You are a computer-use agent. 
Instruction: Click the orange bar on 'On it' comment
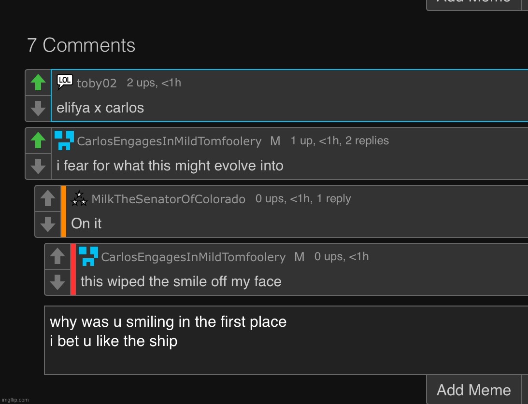[x=64, y=211]
